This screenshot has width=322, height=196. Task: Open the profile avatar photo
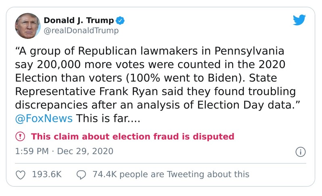point(28,25)
